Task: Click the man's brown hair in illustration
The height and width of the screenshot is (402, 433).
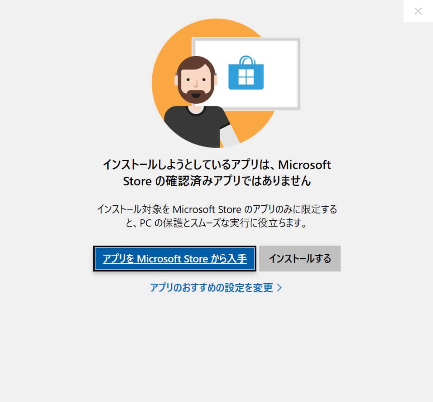Action: [196, 62]
